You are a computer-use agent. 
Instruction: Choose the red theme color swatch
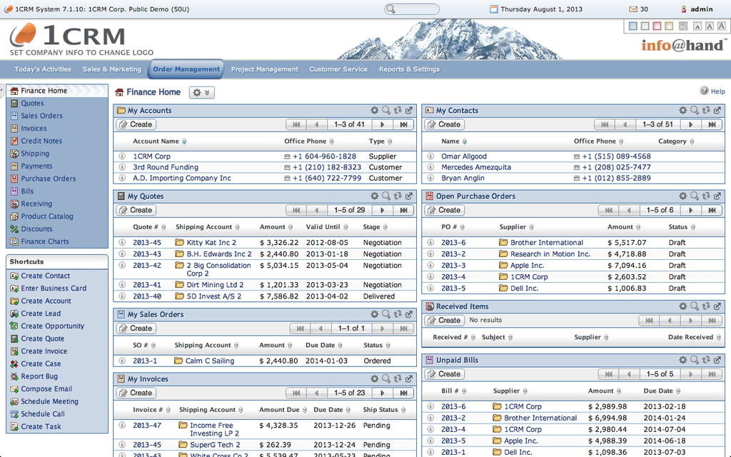click(x=657, y=26)
